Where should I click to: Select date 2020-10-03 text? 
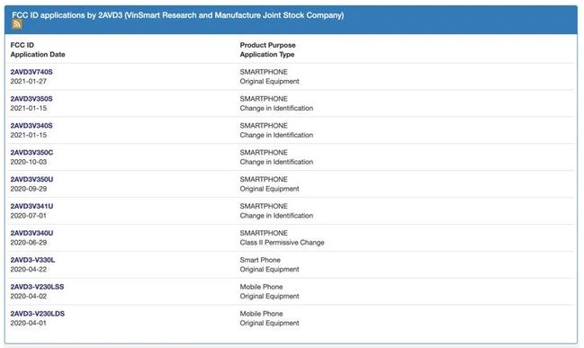[29, 162]
